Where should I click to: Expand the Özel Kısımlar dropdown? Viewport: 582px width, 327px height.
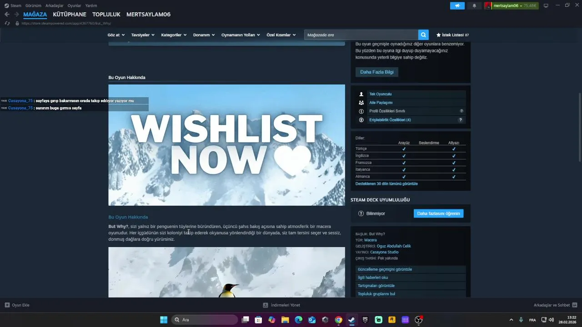point(281,35)
